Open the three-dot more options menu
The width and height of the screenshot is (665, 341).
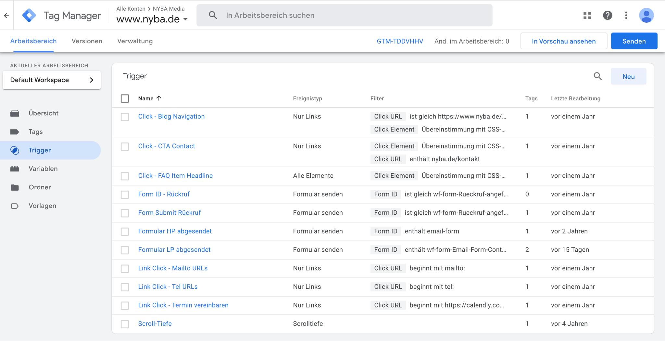point(626,15)
